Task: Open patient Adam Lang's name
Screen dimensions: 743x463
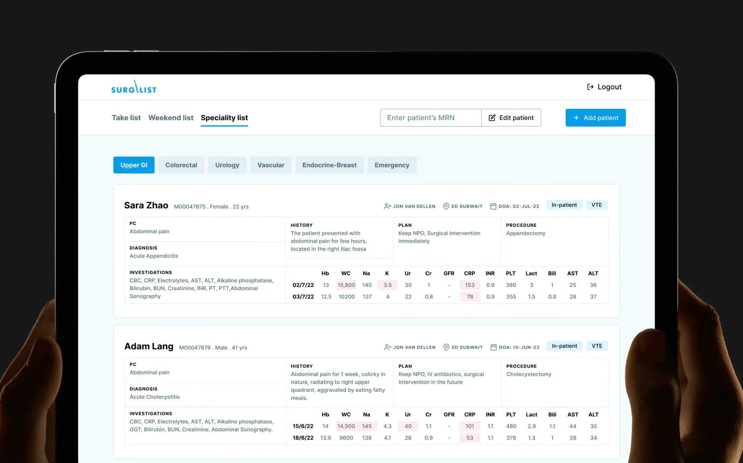Action: pos(149,346)
